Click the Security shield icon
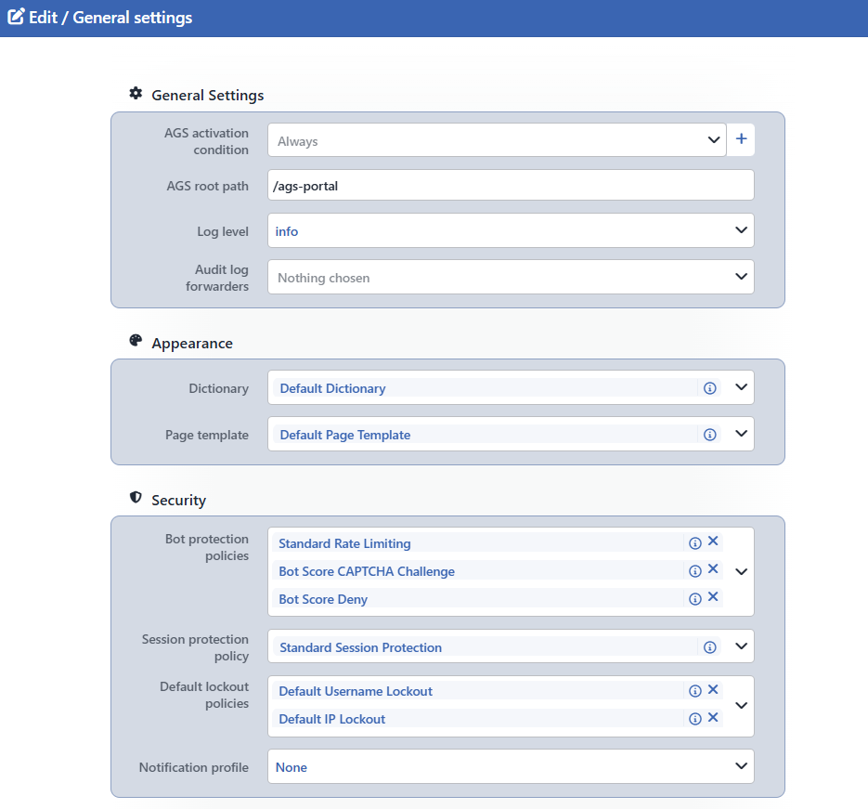 click(136, 497)
